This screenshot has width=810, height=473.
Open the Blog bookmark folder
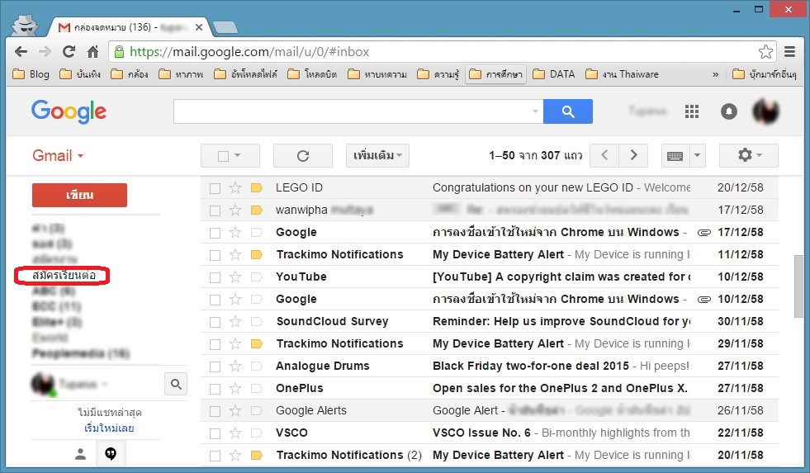[x=31, y=74]
